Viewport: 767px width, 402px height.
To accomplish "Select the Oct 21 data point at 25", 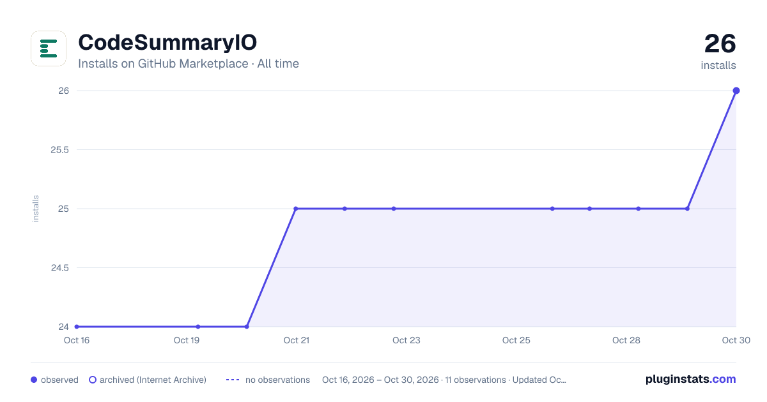I will (296, 209).
